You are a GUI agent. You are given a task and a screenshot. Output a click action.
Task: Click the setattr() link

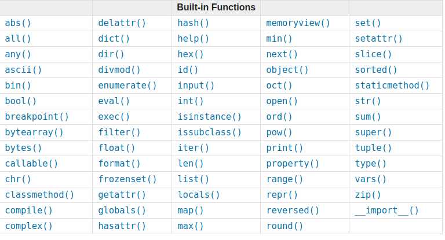[x=378, y=39]
